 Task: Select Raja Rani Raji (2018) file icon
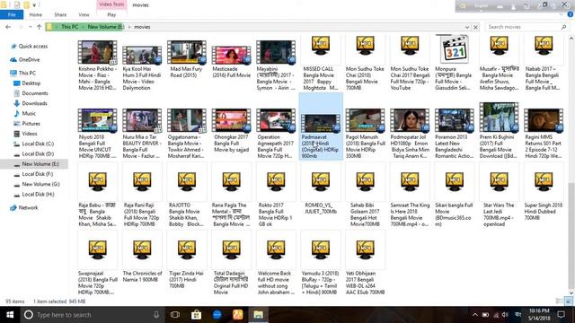pyautogui.click(x=142, y=181)
